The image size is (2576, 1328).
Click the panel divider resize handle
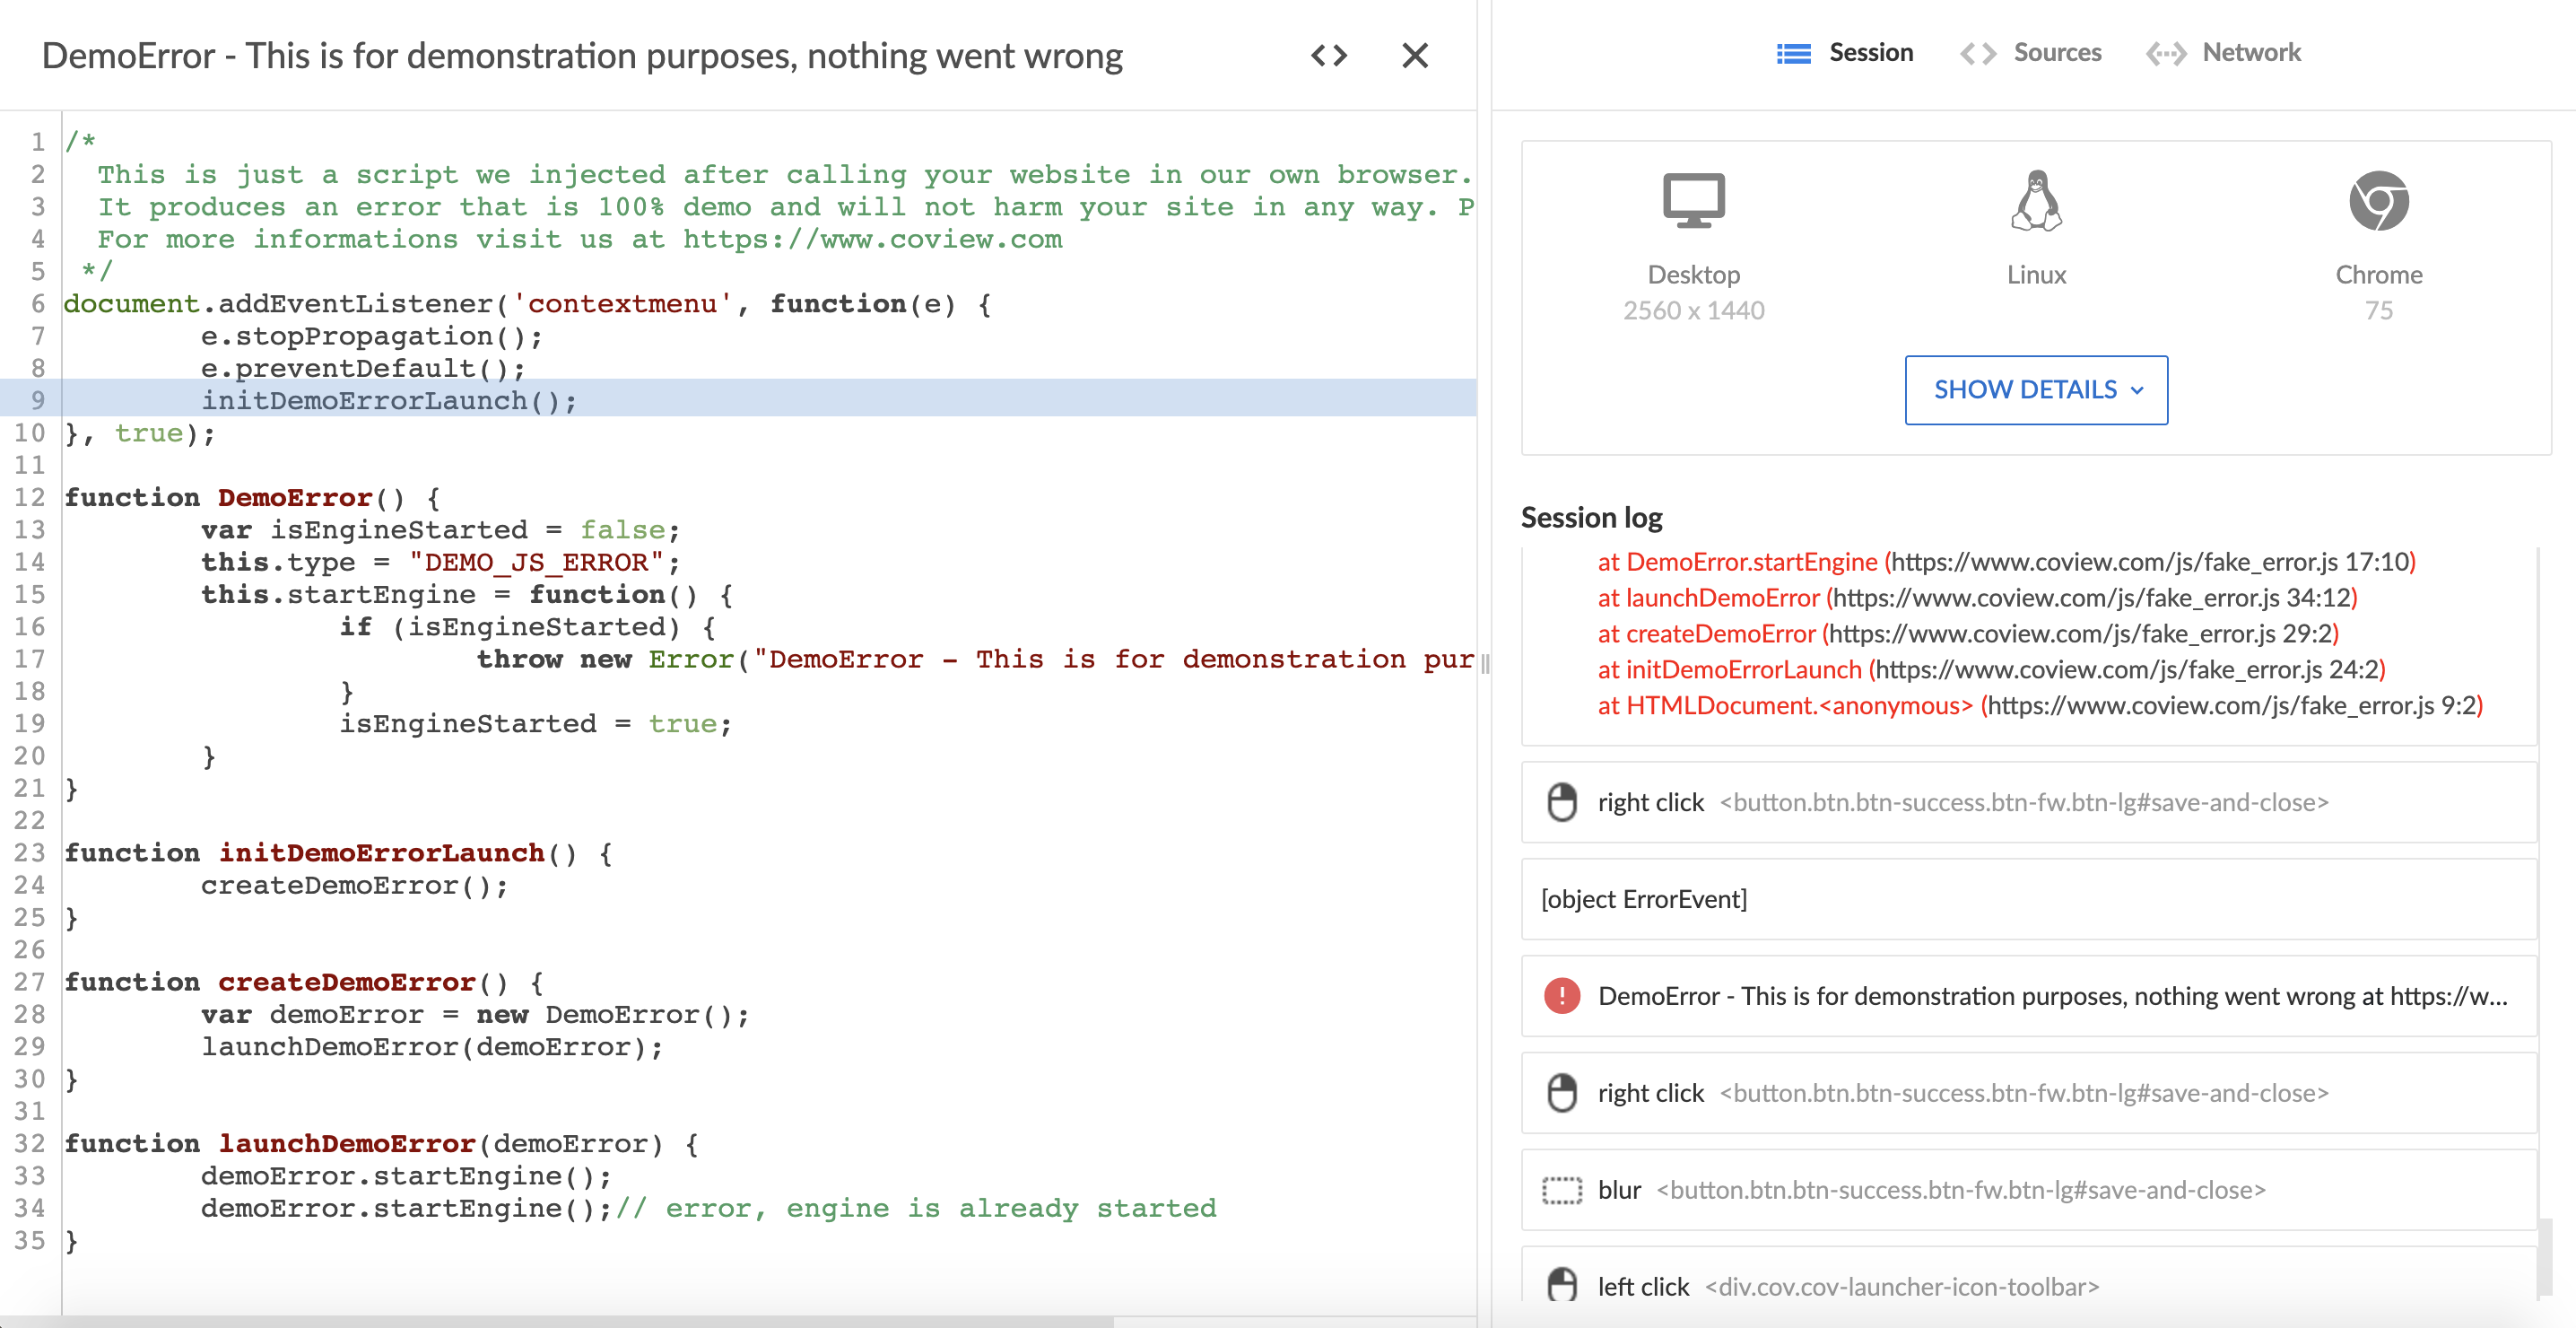(x=1485, y=662)
